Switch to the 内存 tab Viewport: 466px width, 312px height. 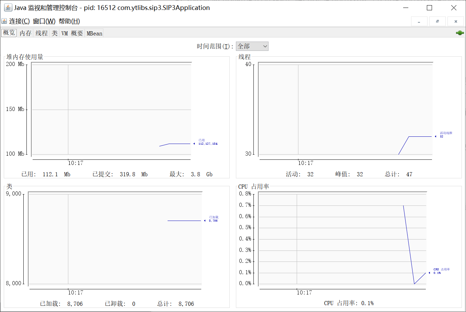tap(25, 33)
